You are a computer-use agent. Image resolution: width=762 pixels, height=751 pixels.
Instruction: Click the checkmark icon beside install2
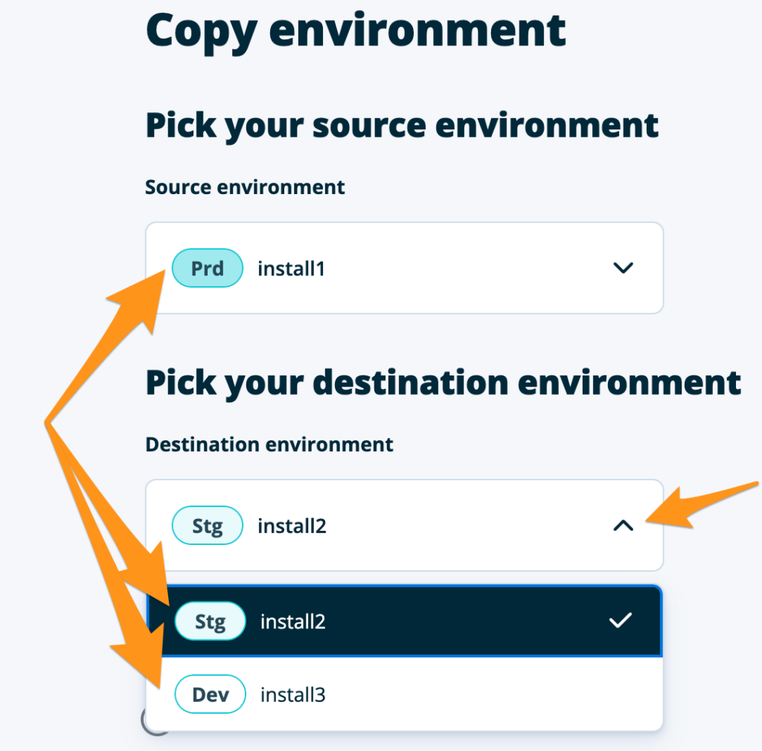coord(620,621)
